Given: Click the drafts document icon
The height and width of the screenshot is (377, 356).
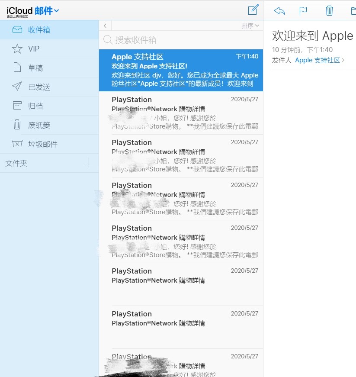Looking at the screenshot, I should (x=17, y=67).
